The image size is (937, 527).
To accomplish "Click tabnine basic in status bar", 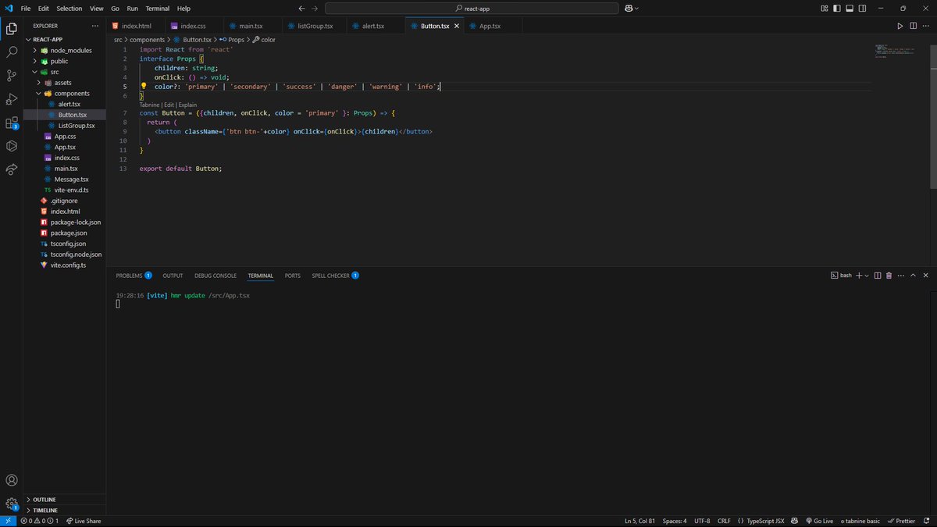I will [x=860, y=521].
